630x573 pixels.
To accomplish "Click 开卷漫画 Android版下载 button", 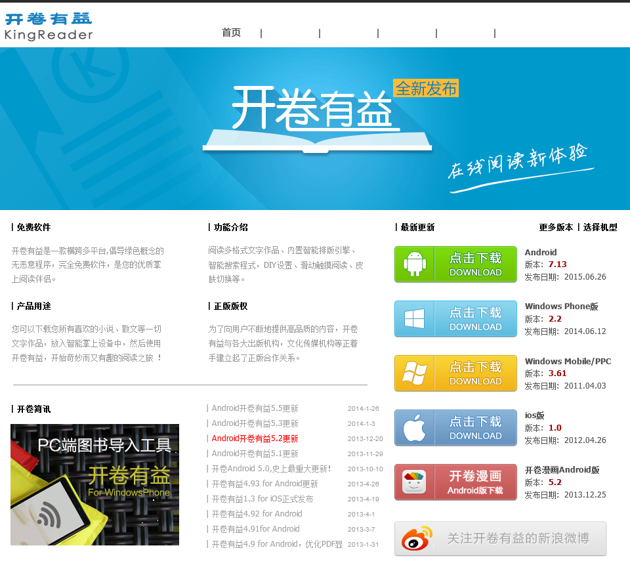I will click(x=455, y=482).
